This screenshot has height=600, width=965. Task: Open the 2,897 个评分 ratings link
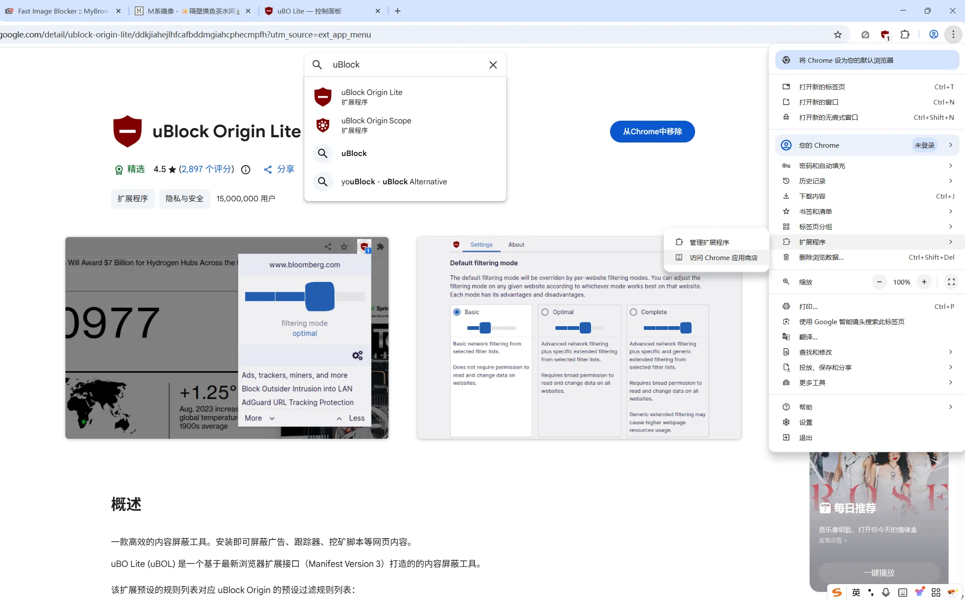click(206, 169)
